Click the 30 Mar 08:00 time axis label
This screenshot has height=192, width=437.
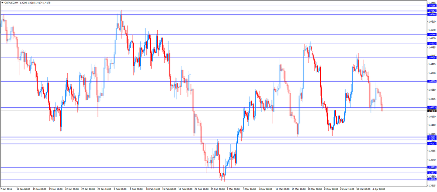tap(363, 189)
